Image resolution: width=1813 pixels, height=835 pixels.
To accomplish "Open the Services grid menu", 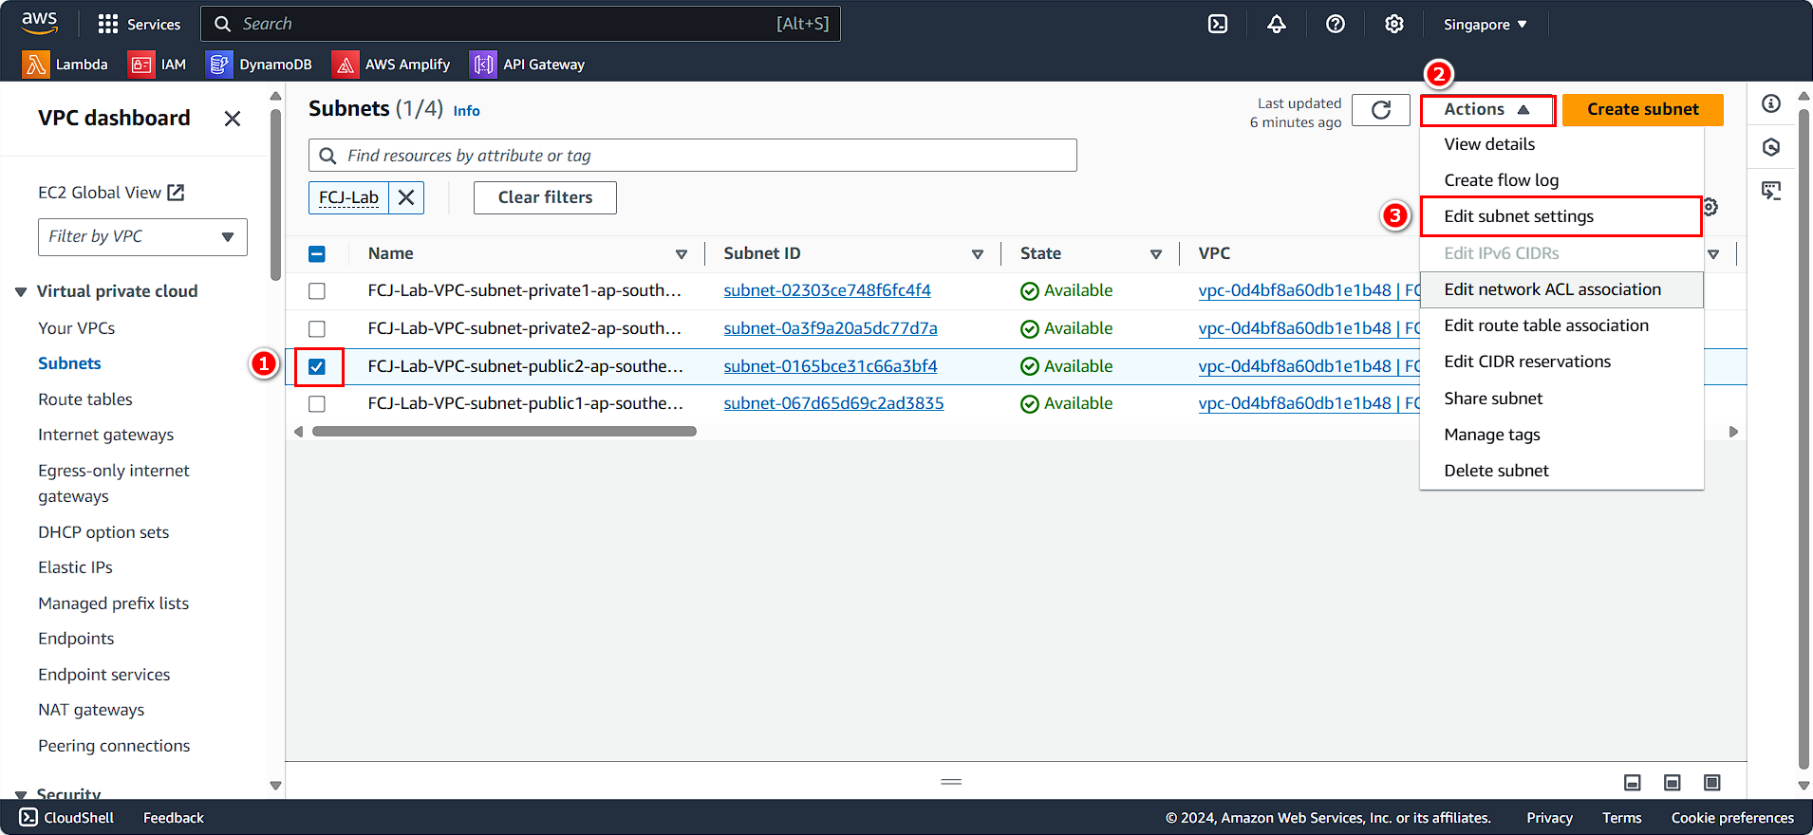I will (x=139, y=24).
